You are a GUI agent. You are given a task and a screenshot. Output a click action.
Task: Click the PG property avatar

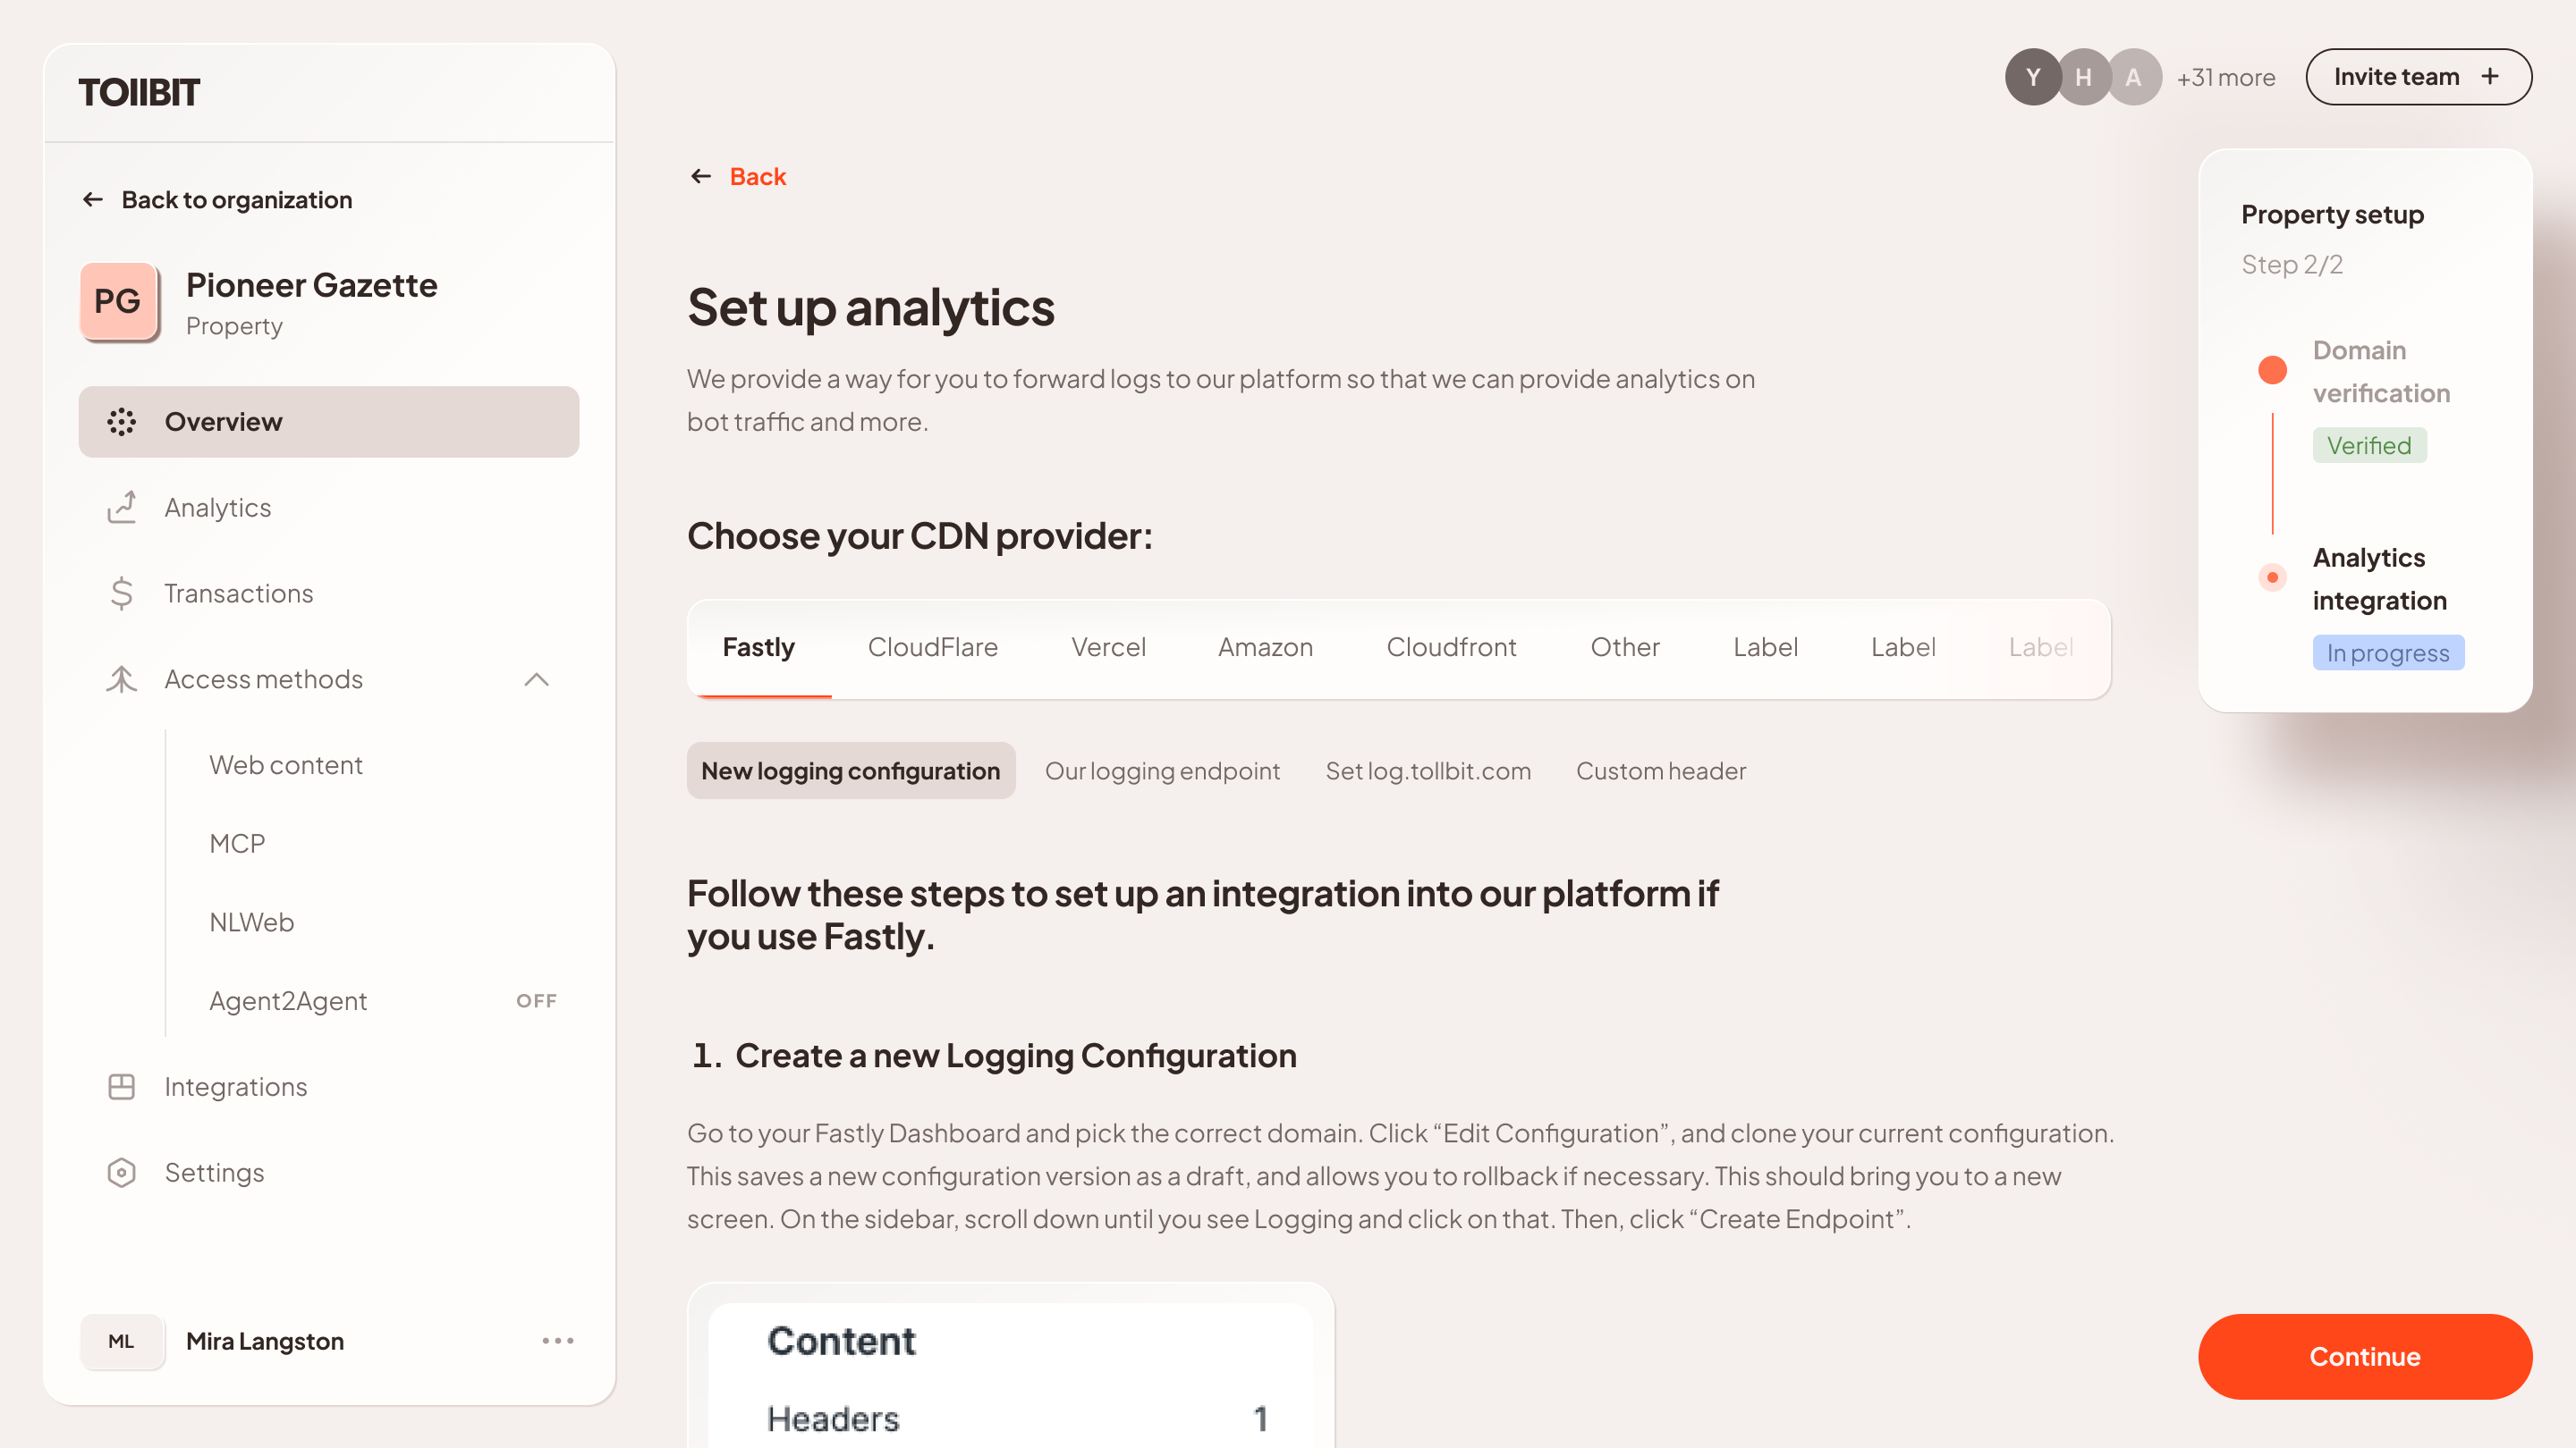[x=118, y=301]
